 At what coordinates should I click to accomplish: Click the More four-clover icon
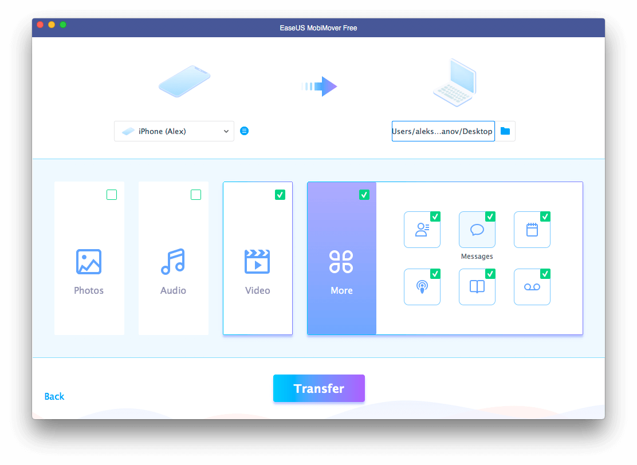341,262
